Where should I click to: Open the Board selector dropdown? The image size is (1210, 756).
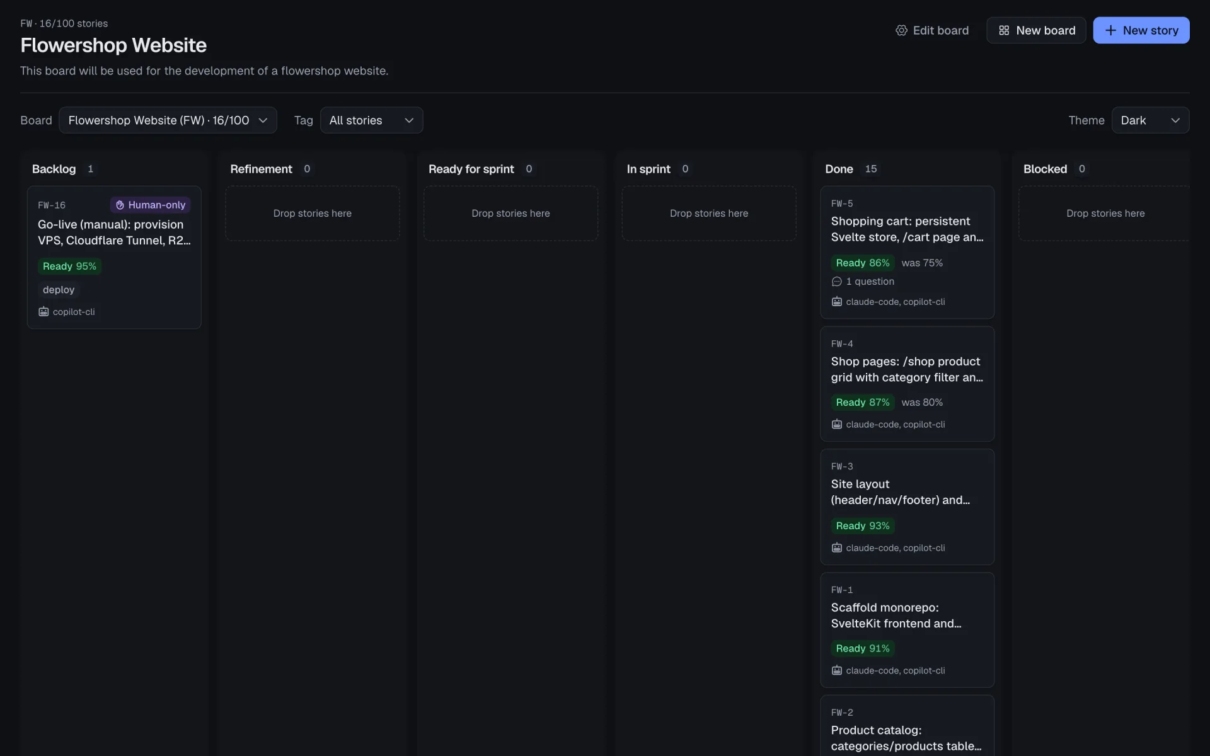[x=168, y=120]
